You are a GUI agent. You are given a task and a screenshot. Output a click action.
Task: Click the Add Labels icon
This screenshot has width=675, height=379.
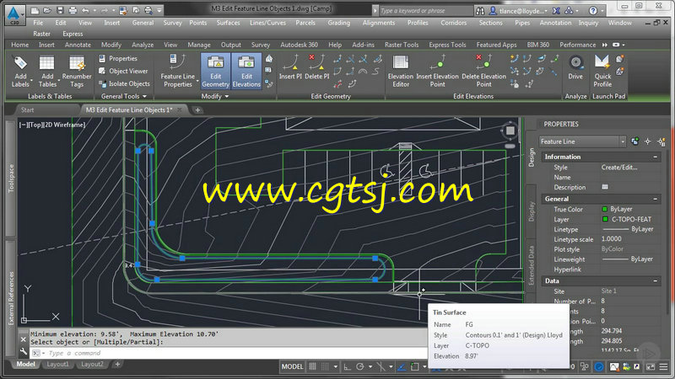point(20,62)
